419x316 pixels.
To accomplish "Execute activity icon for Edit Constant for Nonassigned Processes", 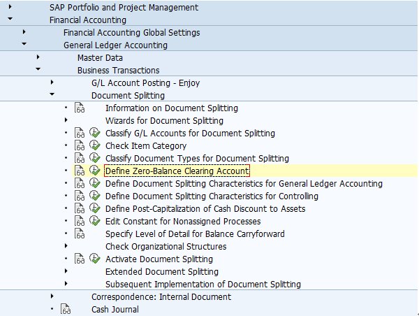I will (94, 221).
